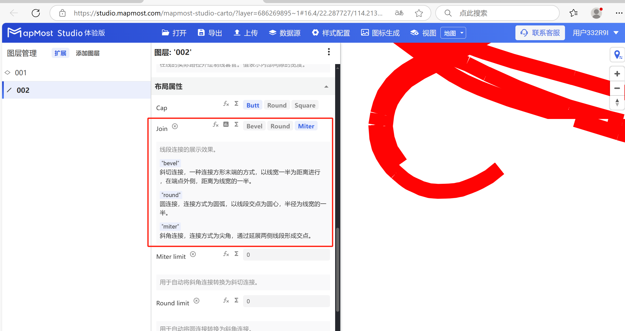Click the 联系客服 customer service button
The height and width of the screenshot is (331, 625).
point(540,33)
